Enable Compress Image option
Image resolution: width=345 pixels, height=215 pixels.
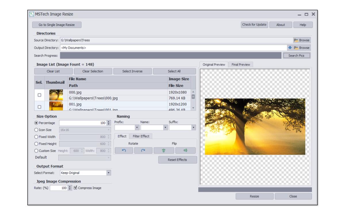point(76,188)
